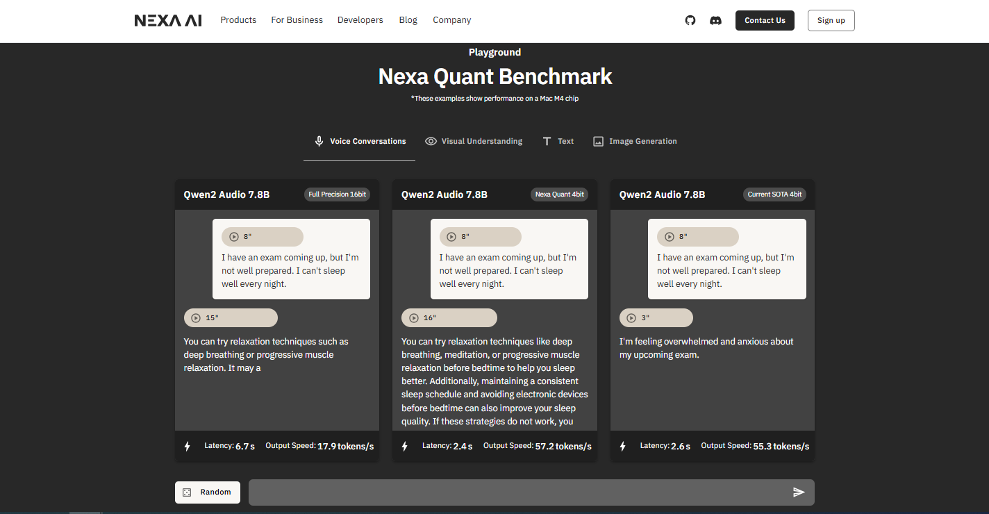Click the Sign up button
Screen dimensions: 989x514
click(x=831, y=20)
